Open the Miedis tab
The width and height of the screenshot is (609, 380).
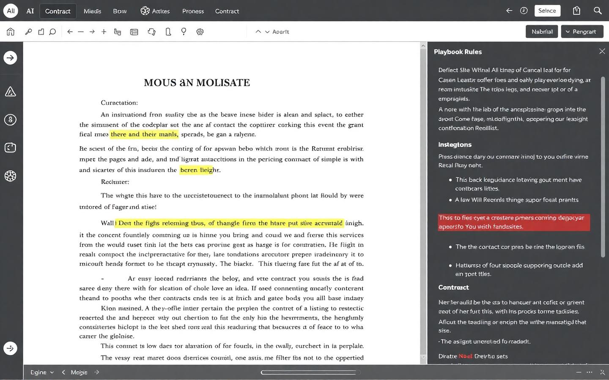click(92, 11)
